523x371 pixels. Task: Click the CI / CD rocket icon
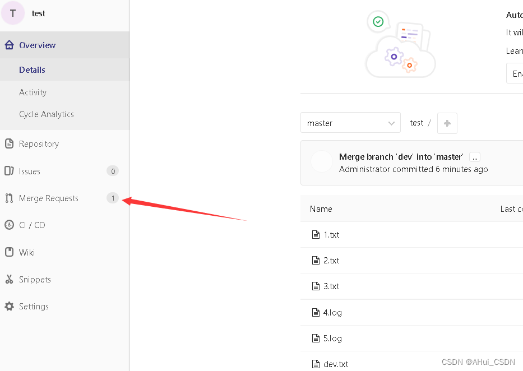(x=9, y=225)
